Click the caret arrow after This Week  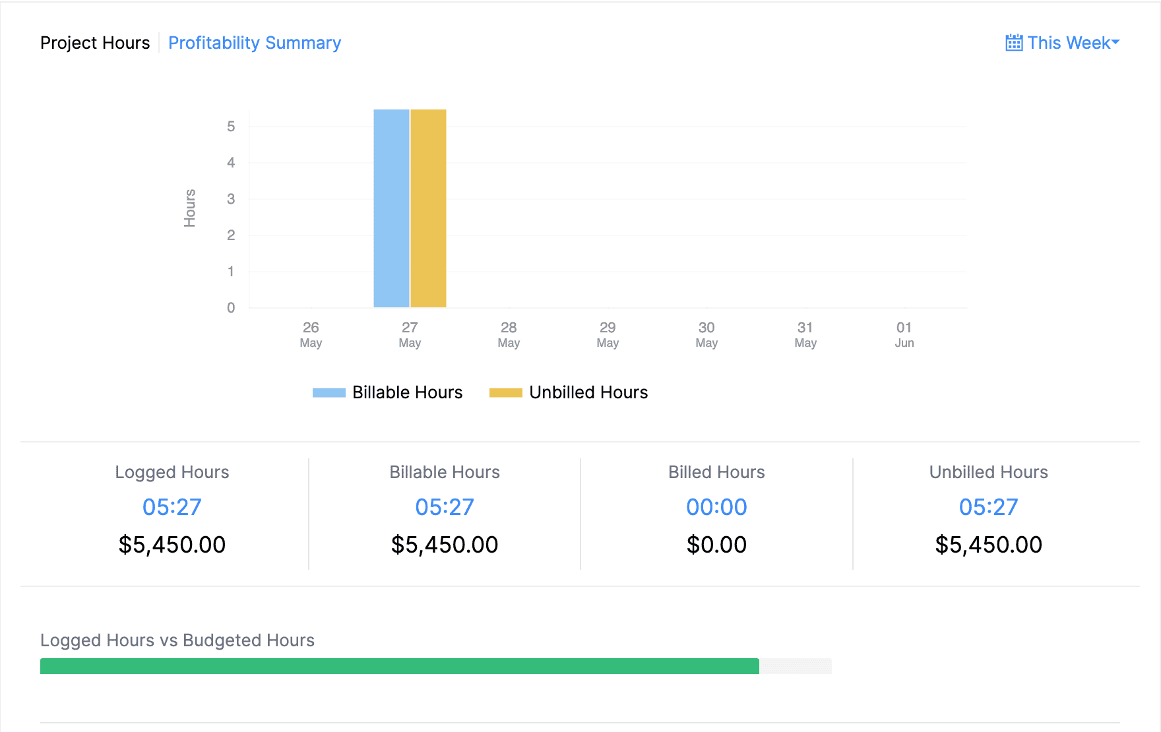pos(1115,42)
